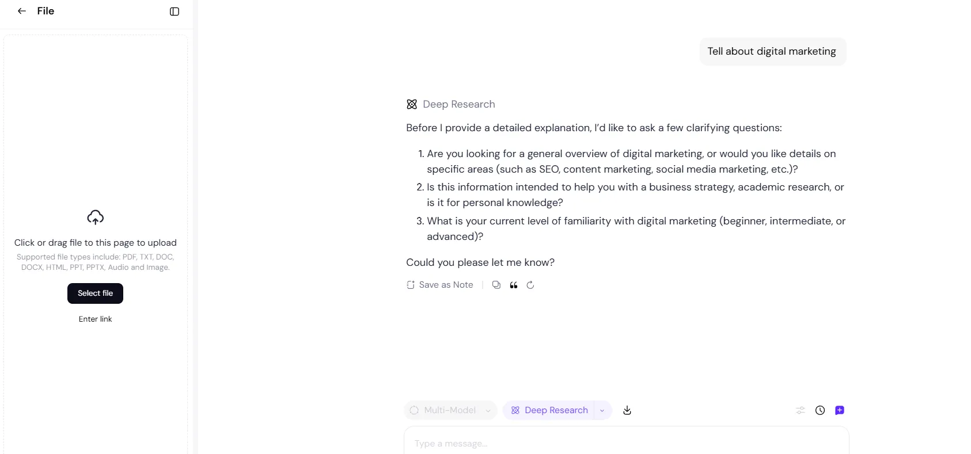Collapse the File sidebar panel

pos(175,12)
